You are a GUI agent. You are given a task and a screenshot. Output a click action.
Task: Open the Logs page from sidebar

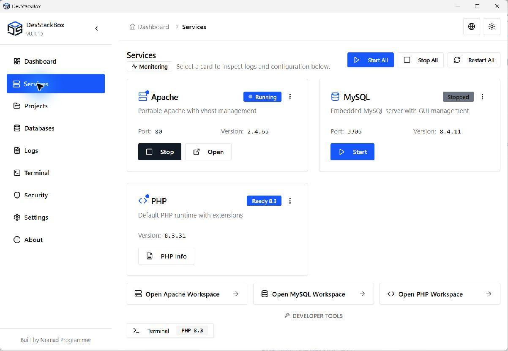click(x=56, y=150)
